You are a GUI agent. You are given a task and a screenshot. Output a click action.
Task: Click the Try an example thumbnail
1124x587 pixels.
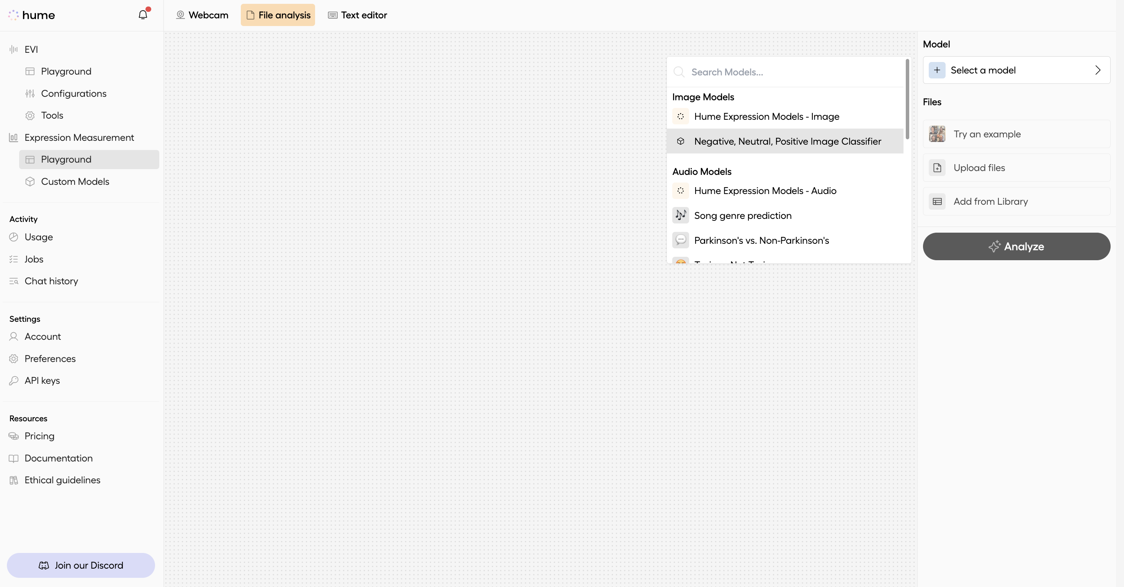pyautogui.click(x=937, y=134)
